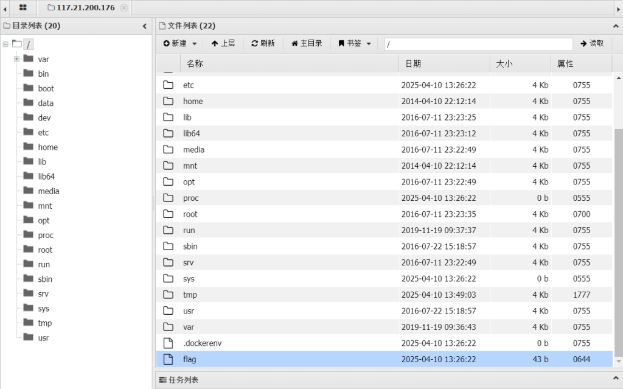Go to the 主目录 home directory

point(307,43)
